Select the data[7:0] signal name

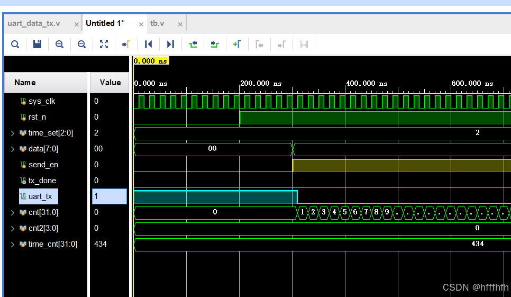point(43,149)
